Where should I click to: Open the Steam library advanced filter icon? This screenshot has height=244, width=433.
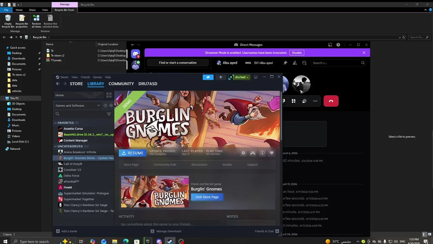pos(109,114)
